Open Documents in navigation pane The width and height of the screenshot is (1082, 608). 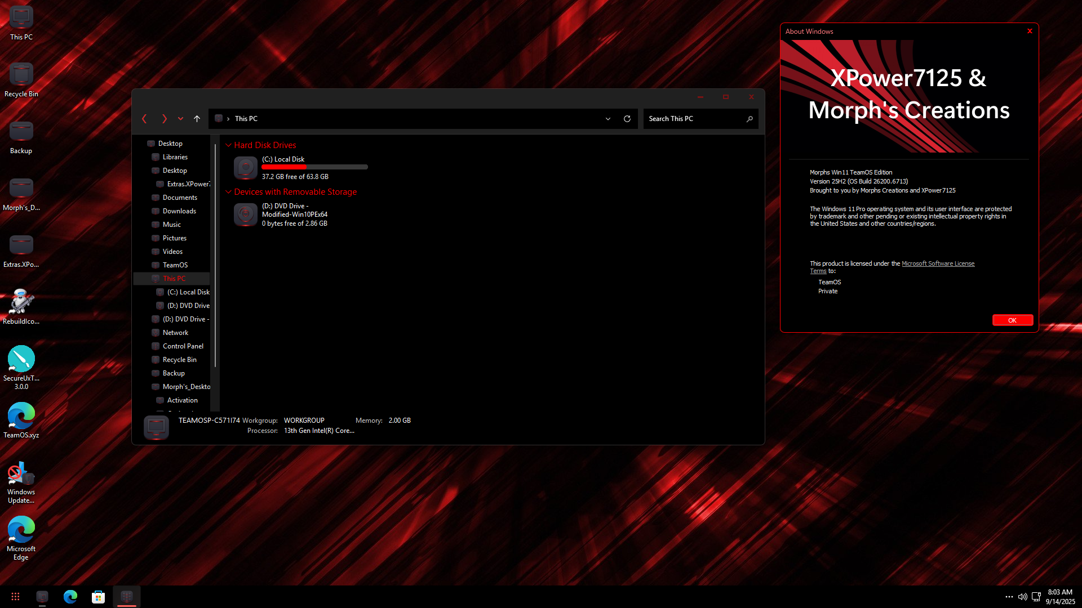[x=180, y=198]
